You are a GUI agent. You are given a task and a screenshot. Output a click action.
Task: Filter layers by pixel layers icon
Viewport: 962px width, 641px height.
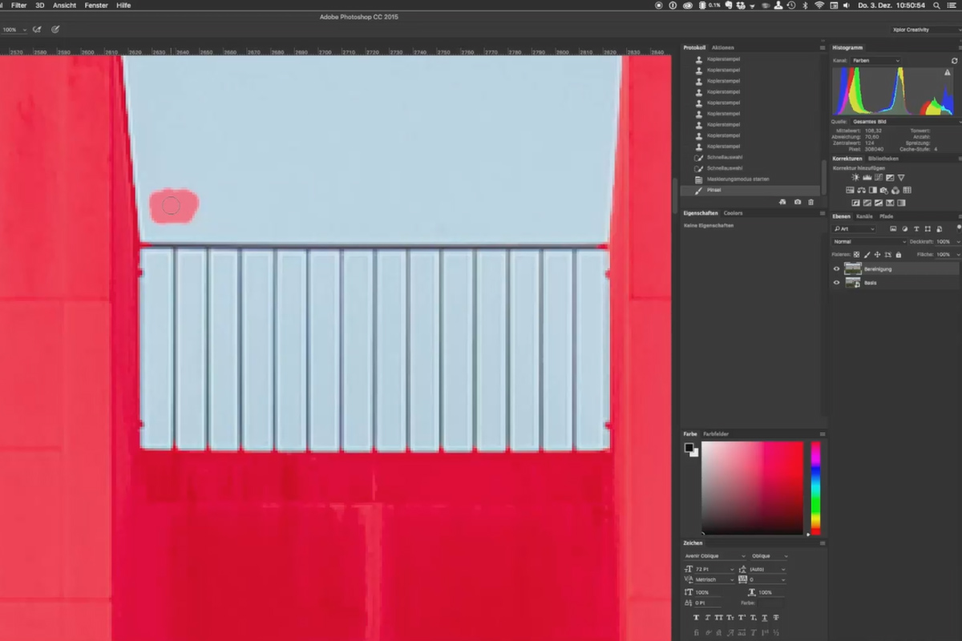pos(893,229)
